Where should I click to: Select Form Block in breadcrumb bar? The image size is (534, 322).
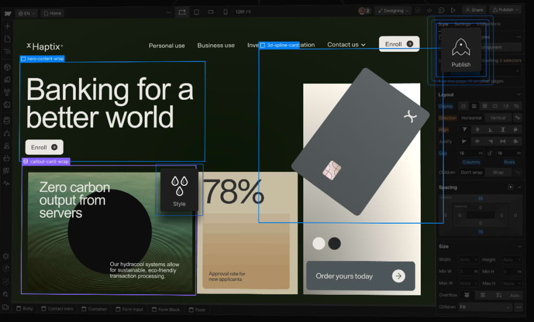coord(166,309)
